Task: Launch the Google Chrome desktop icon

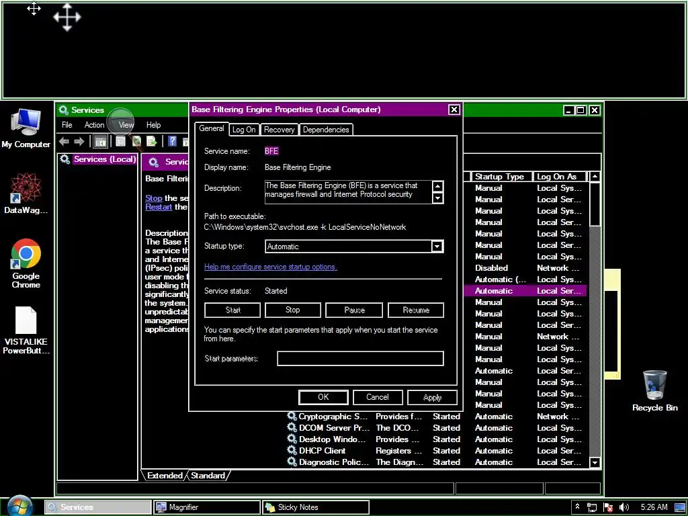Action: pos(26,263)
